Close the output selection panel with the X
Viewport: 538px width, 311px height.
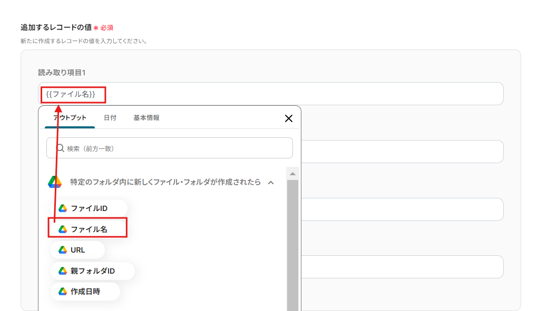coord(288,118)
